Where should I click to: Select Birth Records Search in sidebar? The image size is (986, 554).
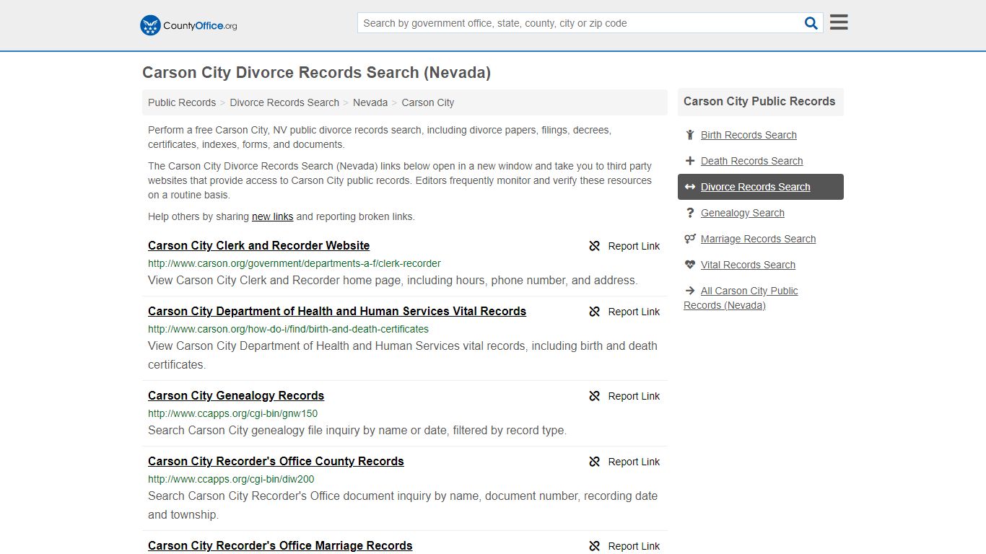(x=749, y=135)
